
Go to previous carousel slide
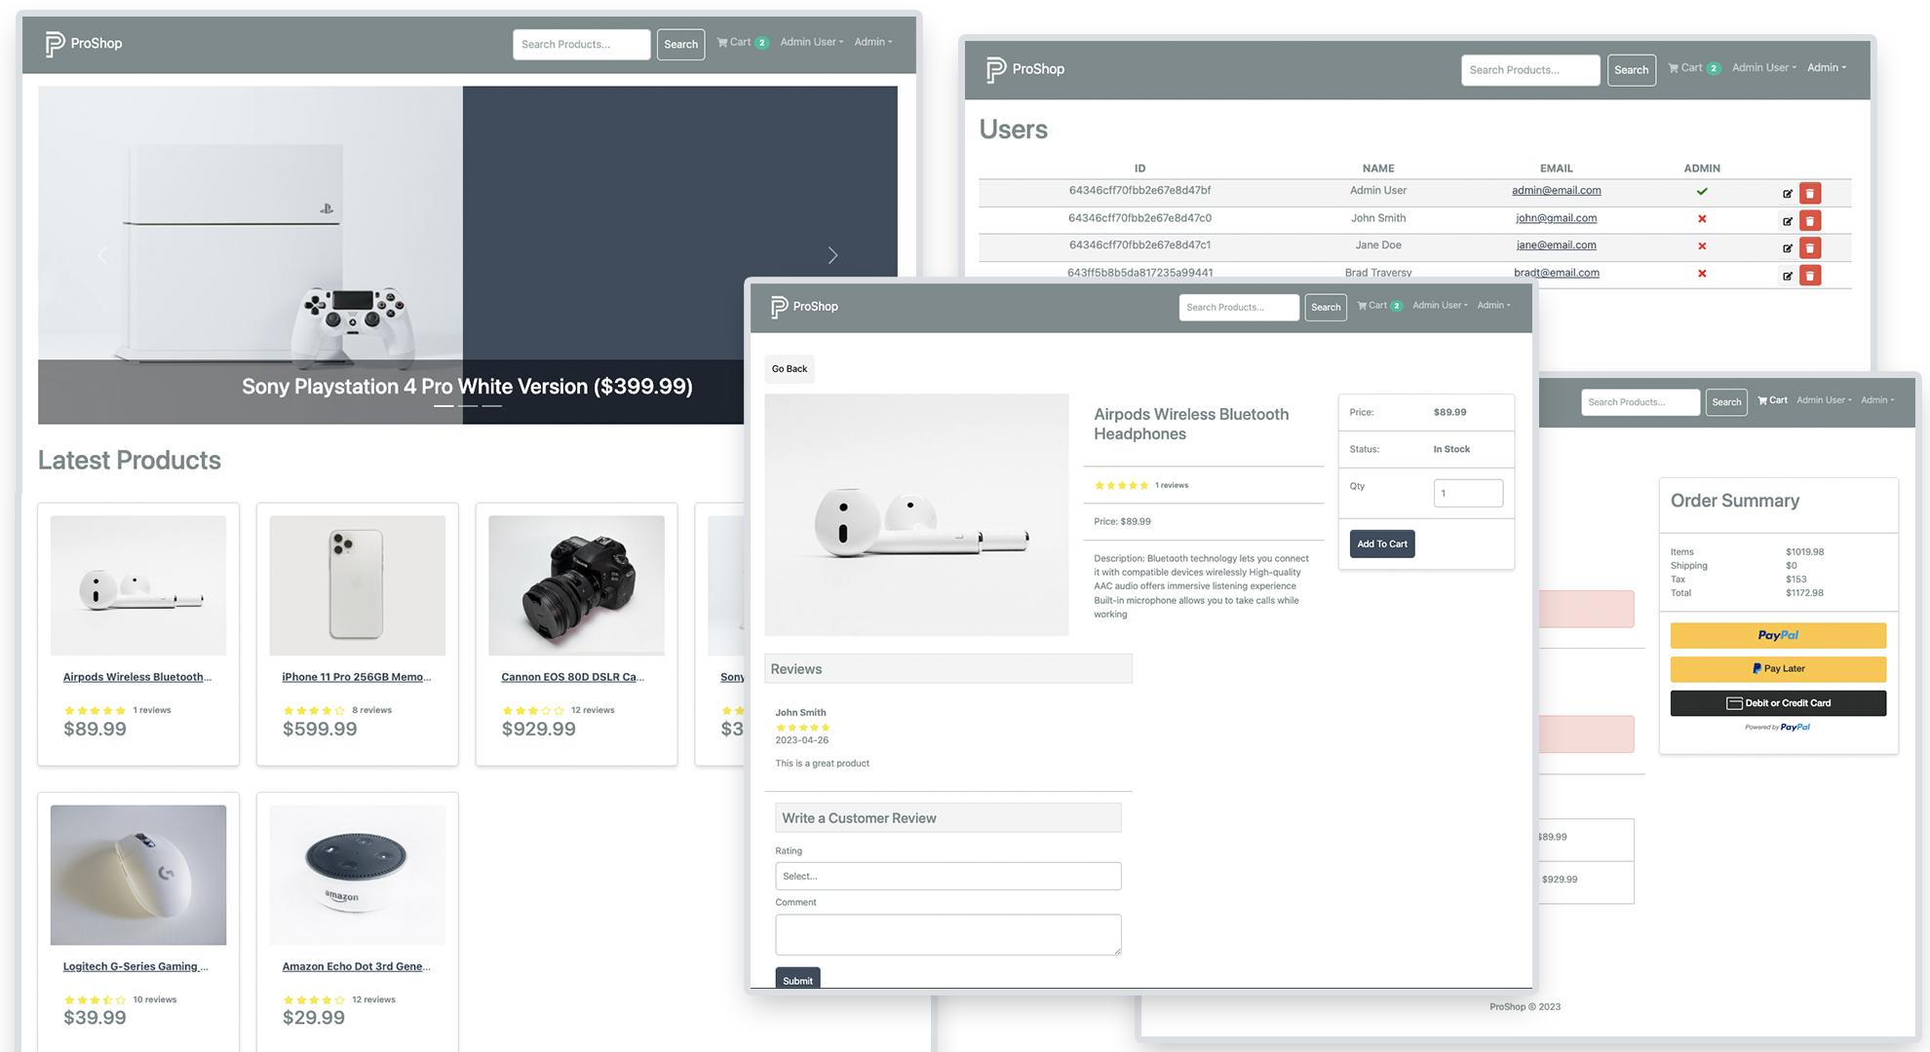[x=103, y=255]
